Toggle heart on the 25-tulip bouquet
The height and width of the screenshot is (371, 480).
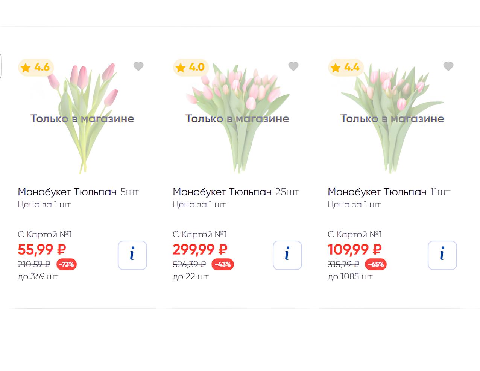[293, 66]
